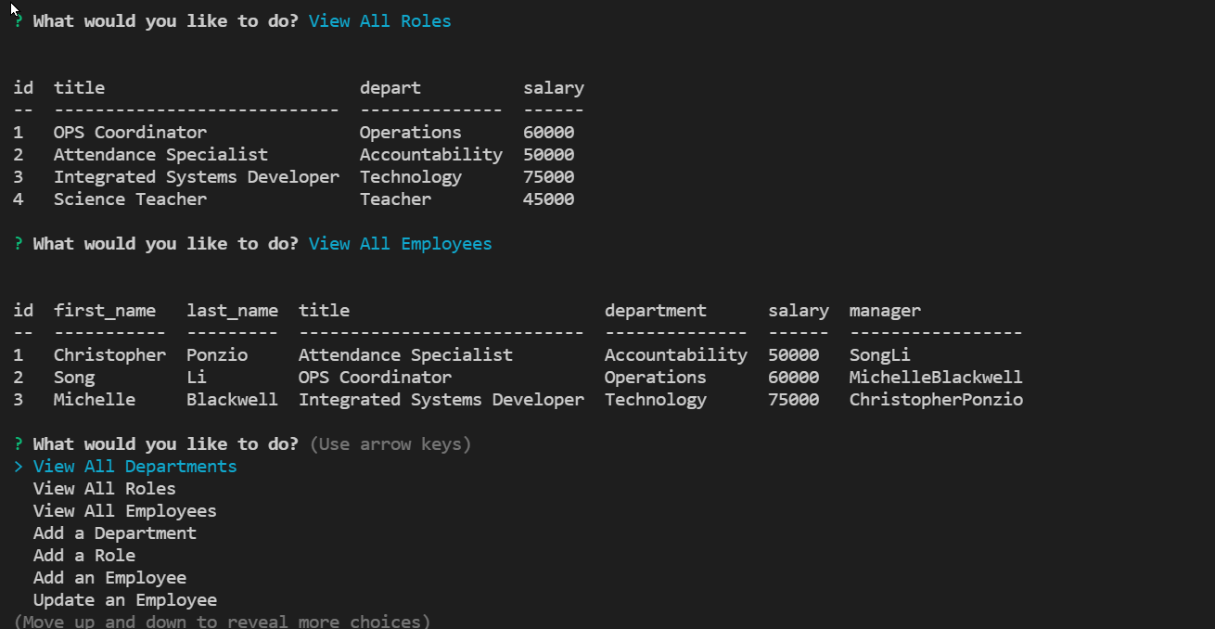Choose Add an Employee from the menu
The height and width of the screenshot is (629, 1215).
pos(109,577)
